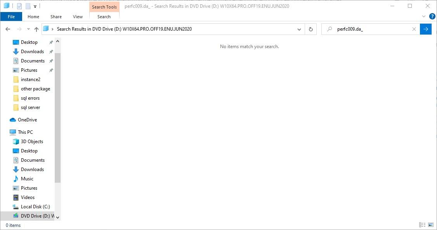Select OneDrive in the navigation pane
437x230 pixels.
27,120
